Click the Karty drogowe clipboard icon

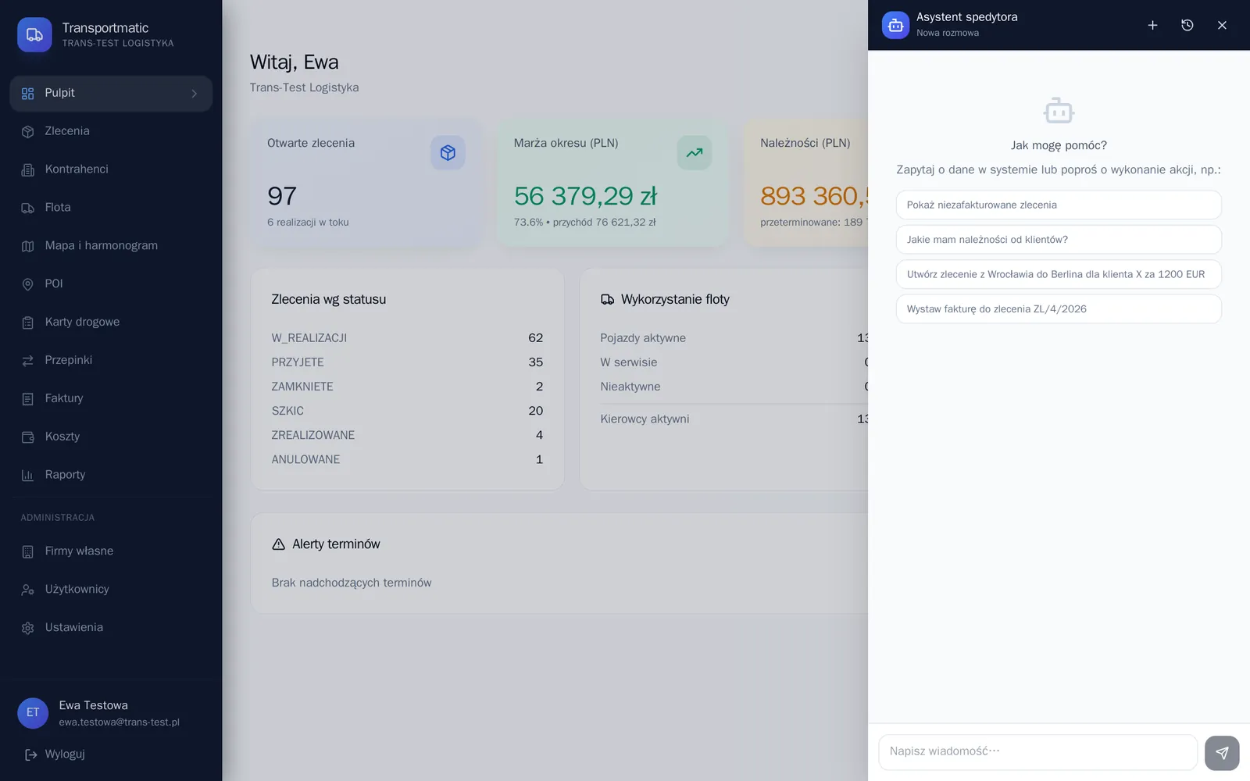coord(28,323)
